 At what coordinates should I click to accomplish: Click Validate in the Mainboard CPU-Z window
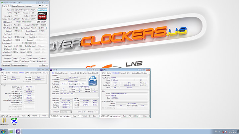tap(135, 116)
